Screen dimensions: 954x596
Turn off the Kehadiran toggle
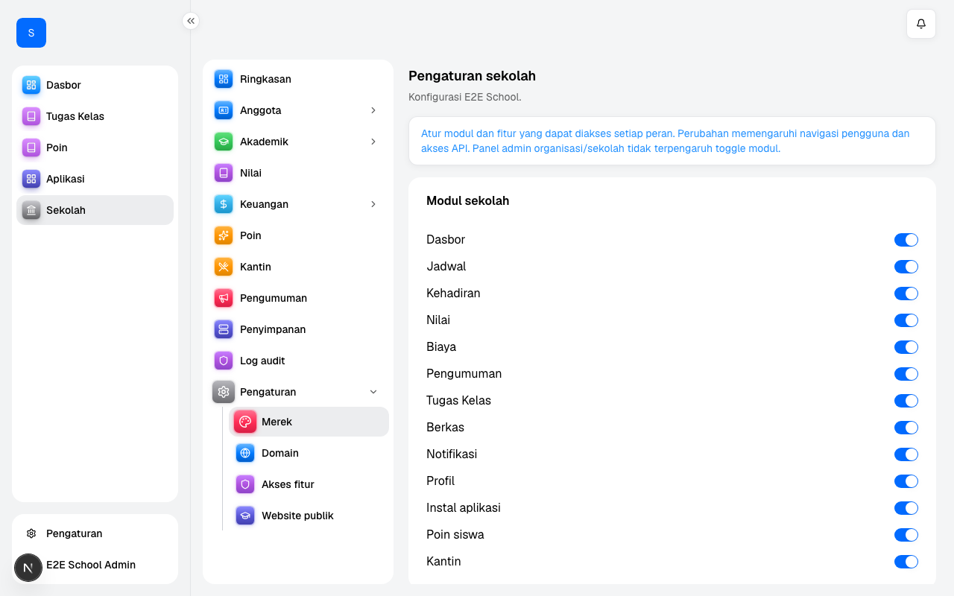click(x=906, y=294)
